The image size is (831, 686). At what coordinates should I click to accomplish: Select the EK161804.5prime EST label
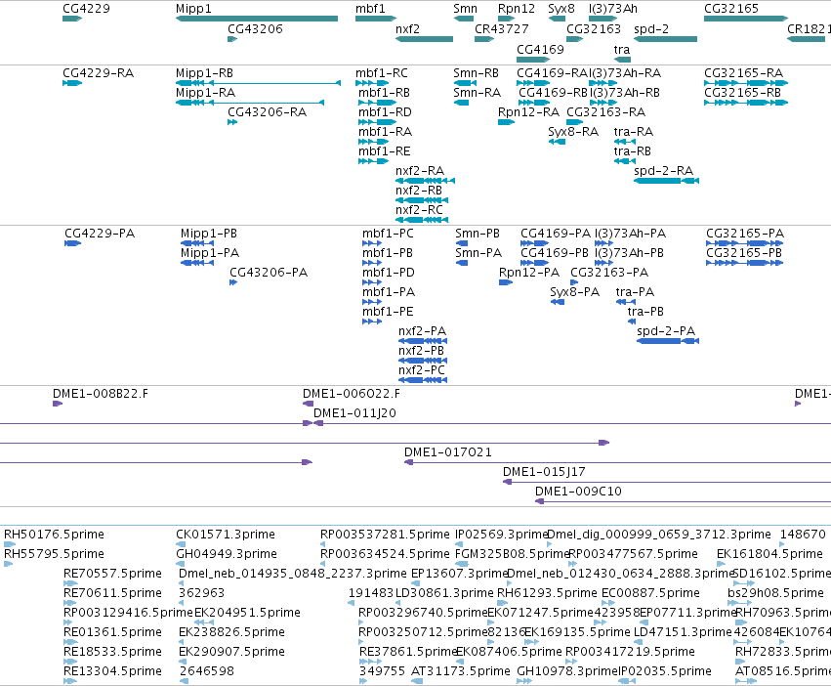tap(769, 554)
